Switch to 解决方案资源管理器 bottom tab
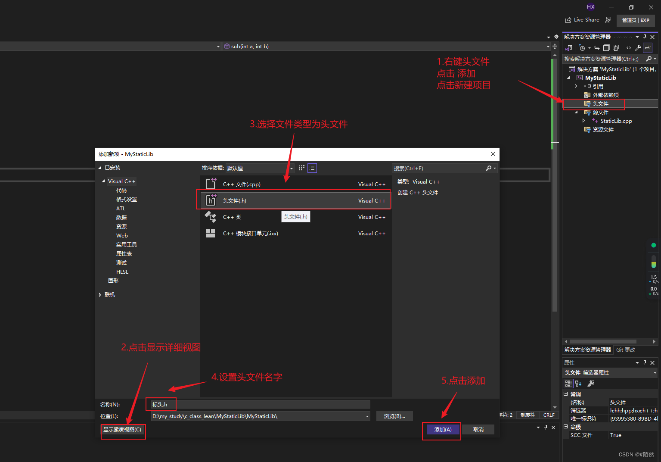This screenshot has width=661, height=462. tap(588, 350)
